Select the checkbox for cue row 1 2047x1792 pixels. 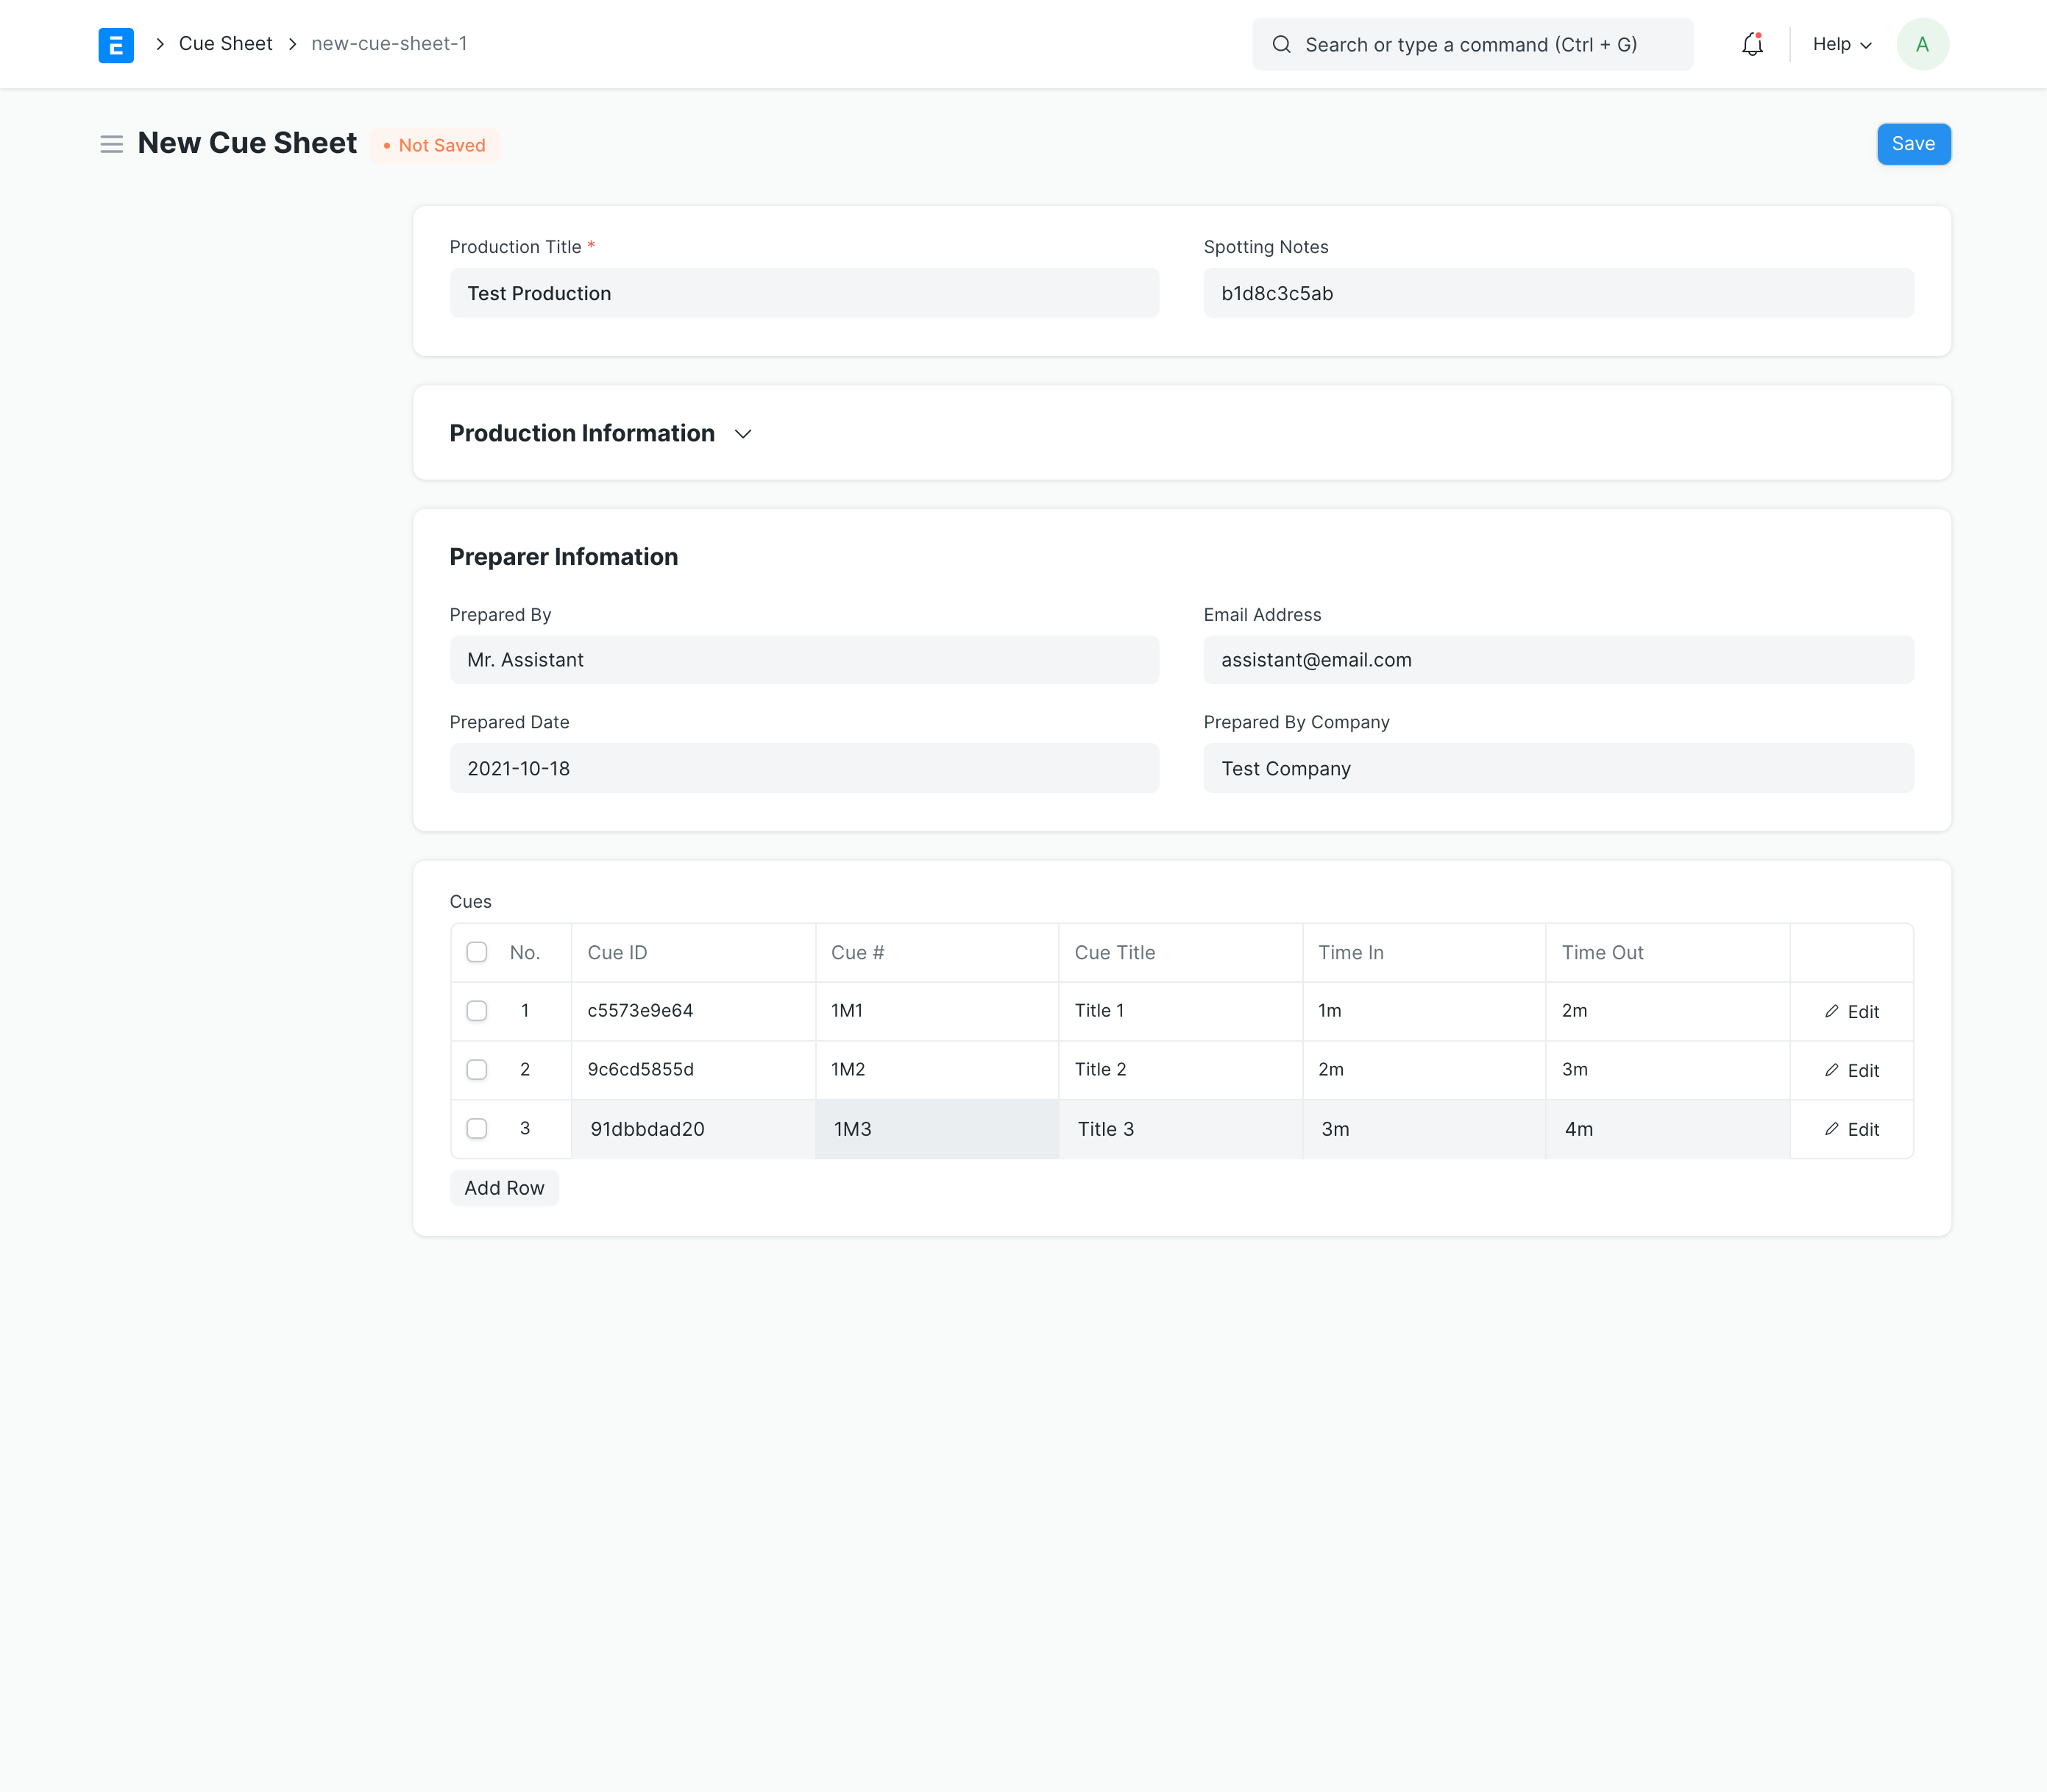(477, 1011)
